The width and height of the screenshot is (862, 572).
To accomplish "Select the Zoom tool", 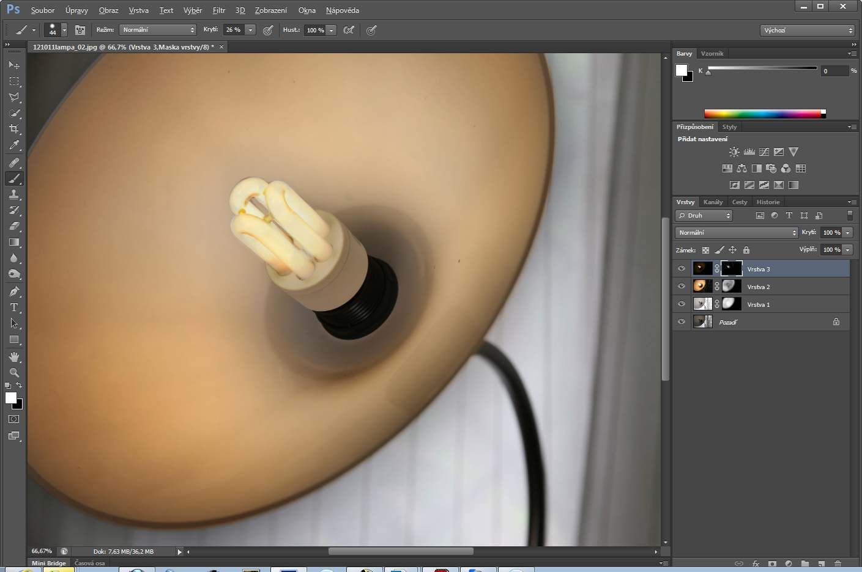I will (14, 372).
